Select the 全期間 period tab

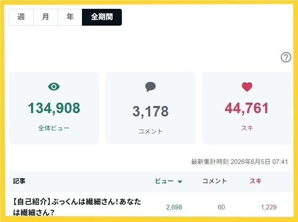coord(102,17)
